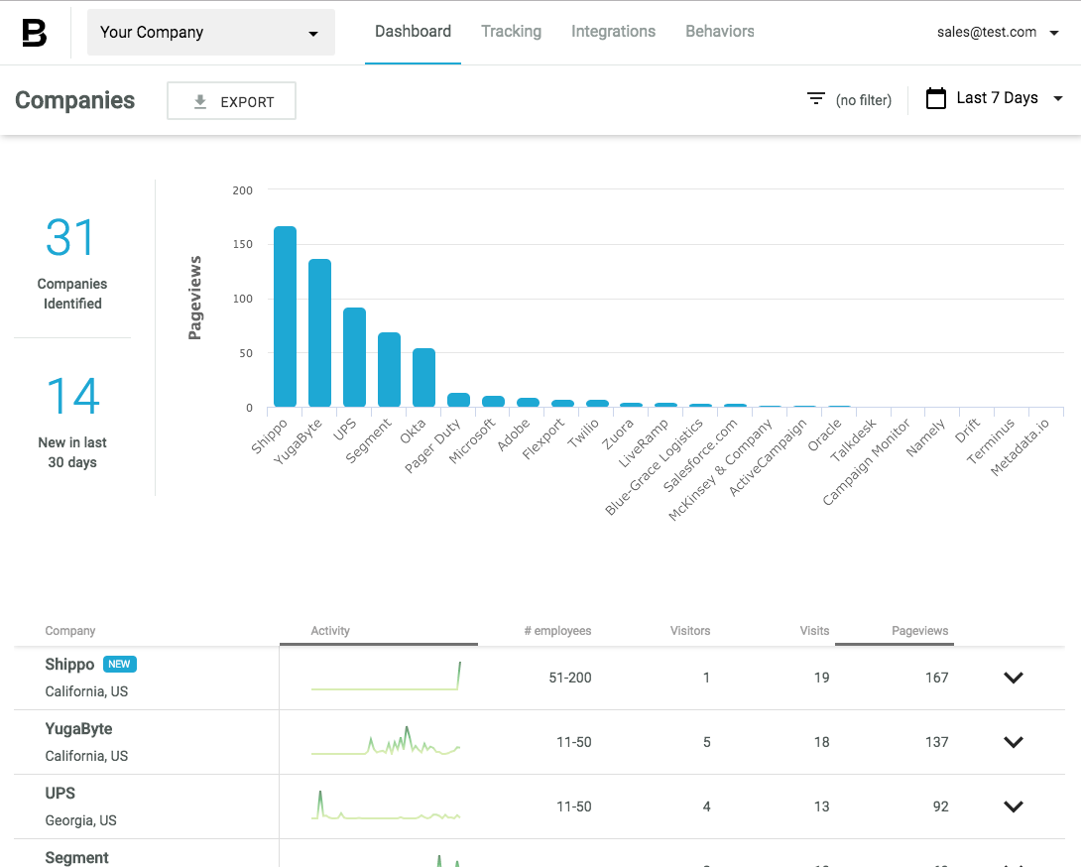The height and width of the screenshot is (867, 1081).
Task: Click the YugaByte company name
Action: [x=78, y=729]
